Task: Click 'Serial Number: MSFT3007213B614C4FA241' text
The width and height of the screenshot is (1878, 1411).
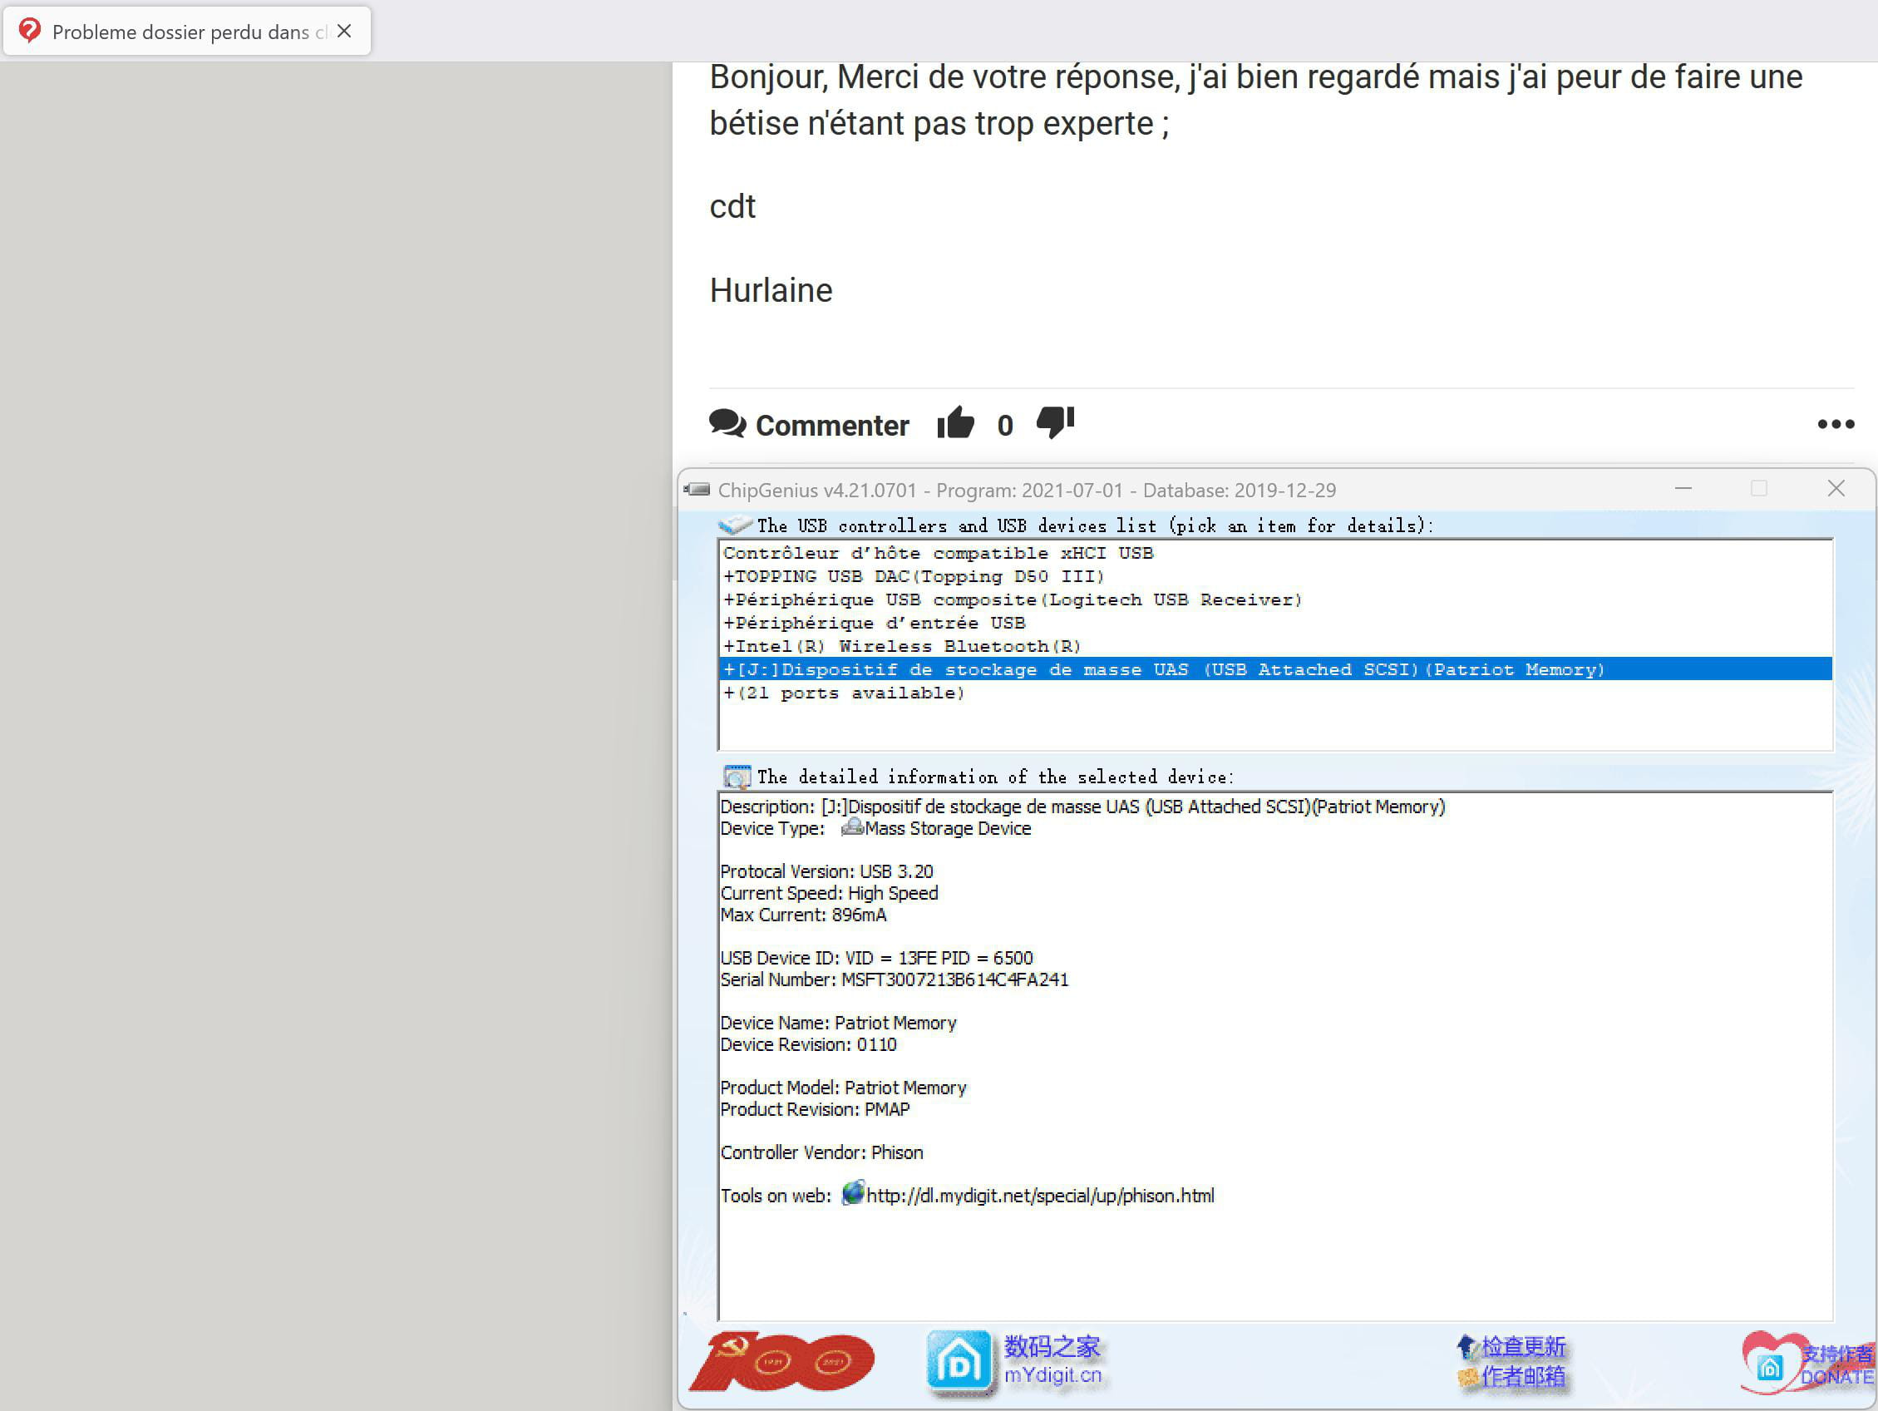Action: [894, 979]
